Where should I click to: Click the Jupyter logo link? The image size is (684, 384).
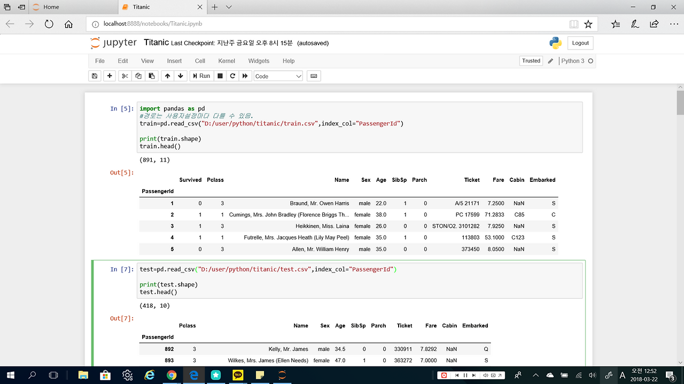pos(113,43)
